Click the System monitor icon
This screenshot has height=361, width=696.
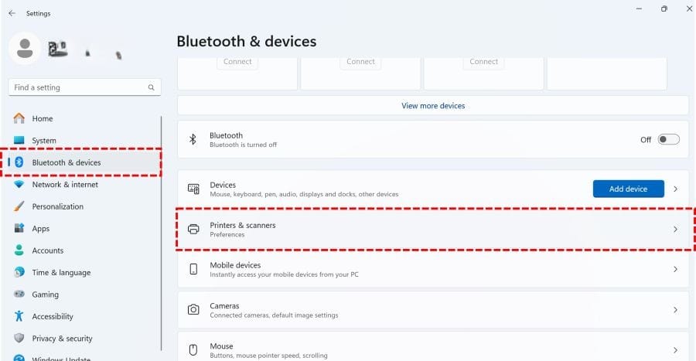point(19,141)
